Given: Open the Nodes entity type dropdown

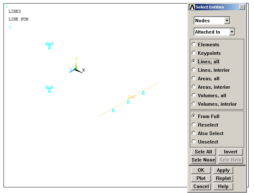Looking at the screenshot, I should coord(227,21).
